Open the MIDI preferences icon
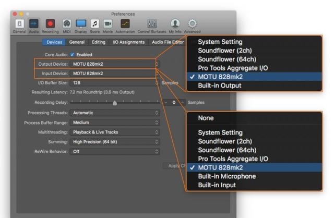Viewport: 334px width, 218px height. (x=67, y=24)
